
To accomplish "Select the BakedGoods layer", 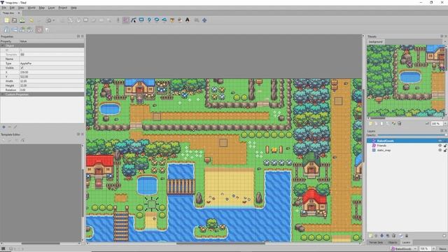I will tap(407, 141).
